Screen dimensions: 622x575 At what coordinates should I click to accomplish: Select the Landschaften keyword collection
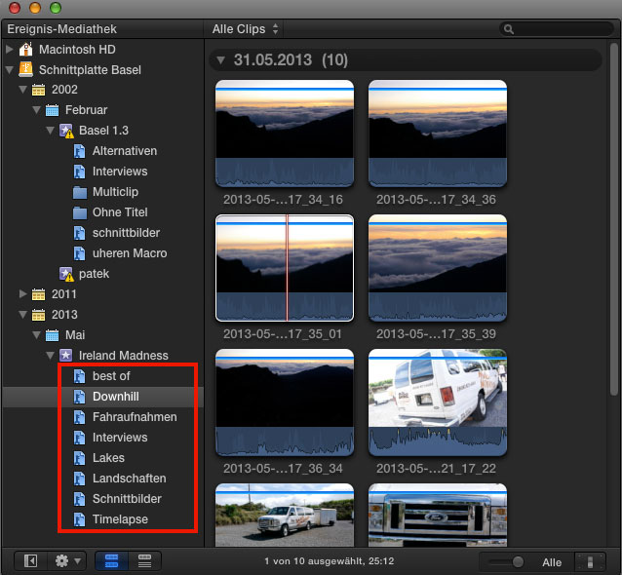click(x=129, y=479)
